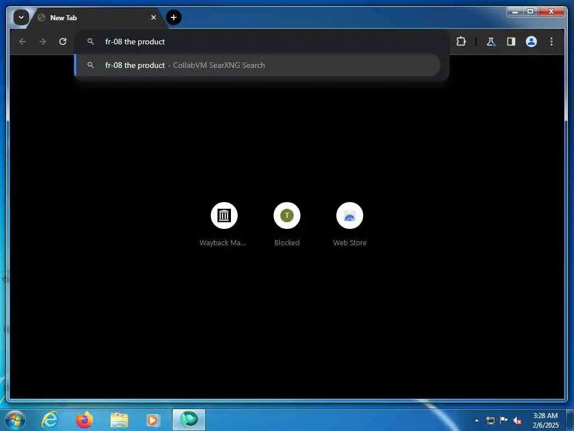The width and height of the screenshot is (574, 431).
Task: Click the address bar search magnifier icon
Action: [90, 42]
